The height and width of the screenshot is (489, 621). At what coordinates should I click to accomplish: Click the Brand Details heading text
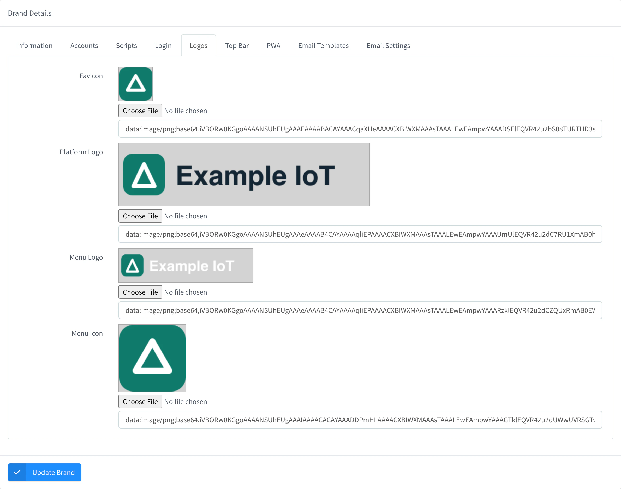(x=29, y=13)
